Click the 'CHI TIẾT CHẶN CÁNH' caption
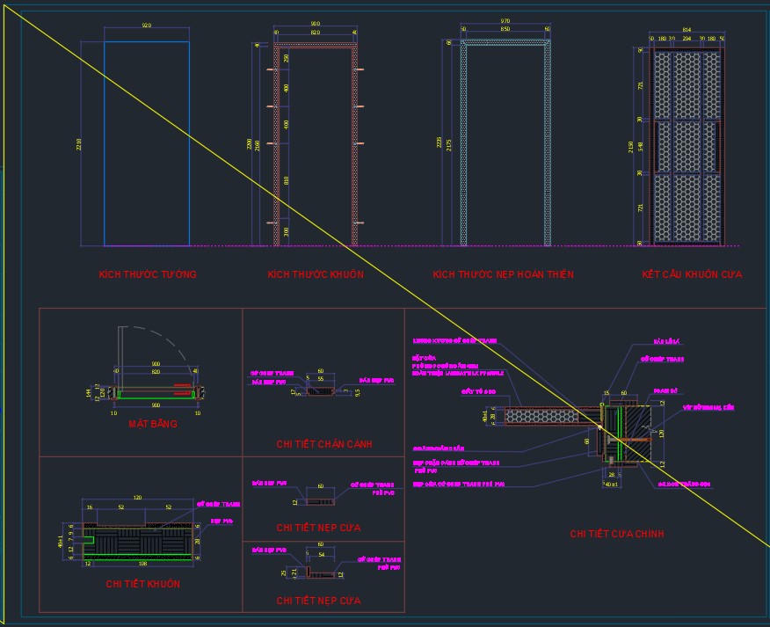 point(323,444)
